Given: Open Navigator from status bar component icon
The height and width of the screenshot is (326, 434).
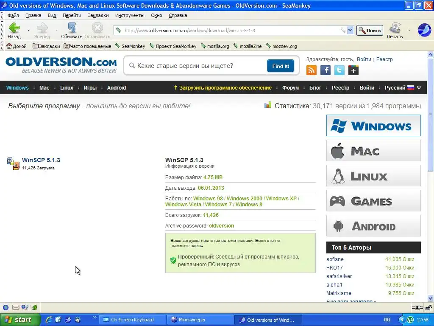Looking at the screenshot, I should tap(6, 307).
